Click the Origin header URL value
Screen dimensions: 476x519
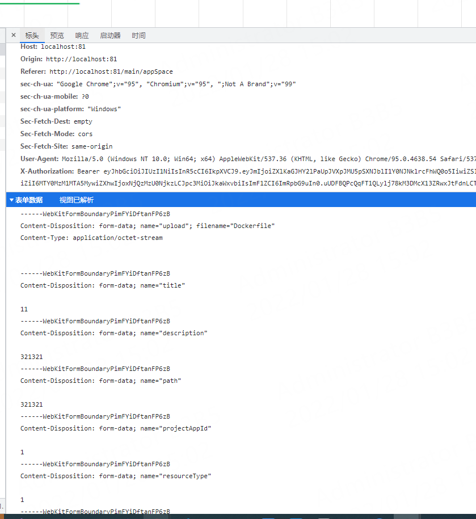pos(81,58)
